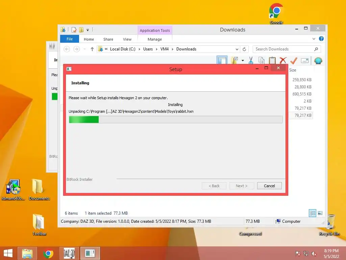The height and width of the screenshot is (260, 346).
Task: Switch to the Share ribbon tab
Action: 108,39
